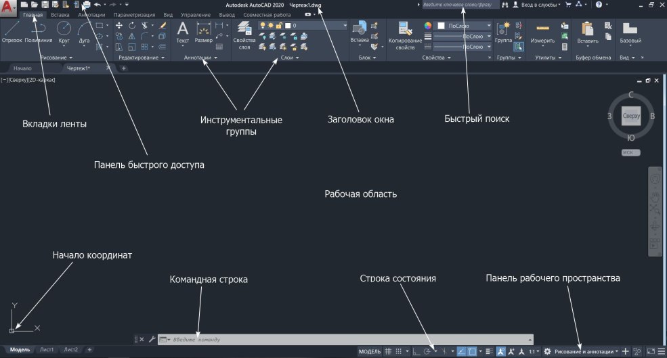
Task: Switch to the Вставка ribbon tab
Action: [60, 14]
